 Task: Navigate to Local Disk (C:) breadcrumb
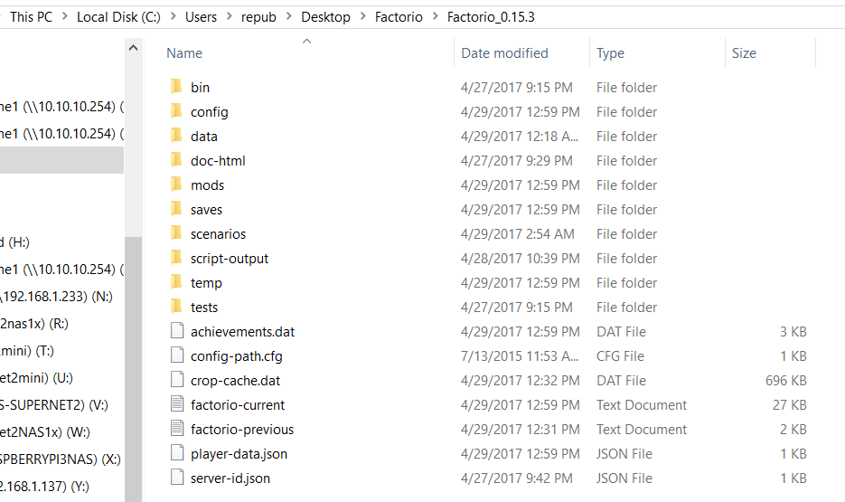click(x=118, y=17)
